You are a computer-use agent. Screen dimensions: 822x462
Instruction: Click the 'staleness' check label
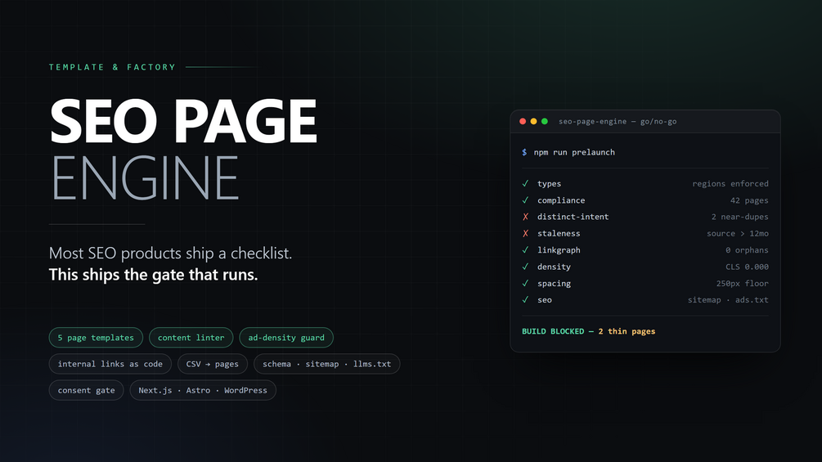pyautogui.click(x=559, y=234)
